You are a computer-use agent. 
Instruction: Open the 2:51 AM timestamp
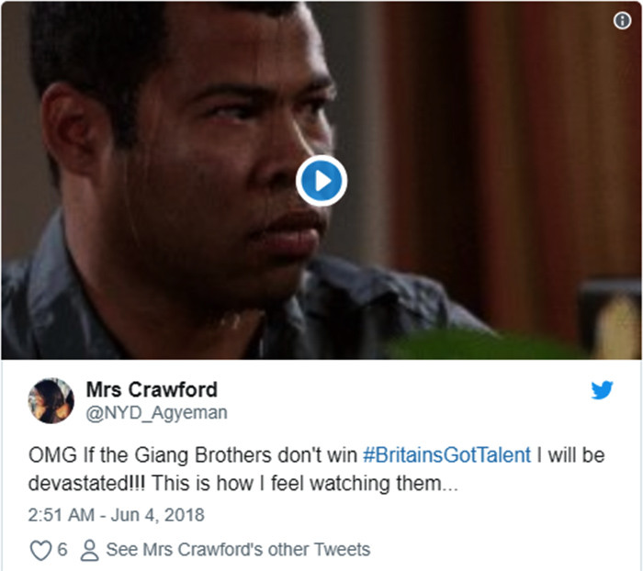62,515
